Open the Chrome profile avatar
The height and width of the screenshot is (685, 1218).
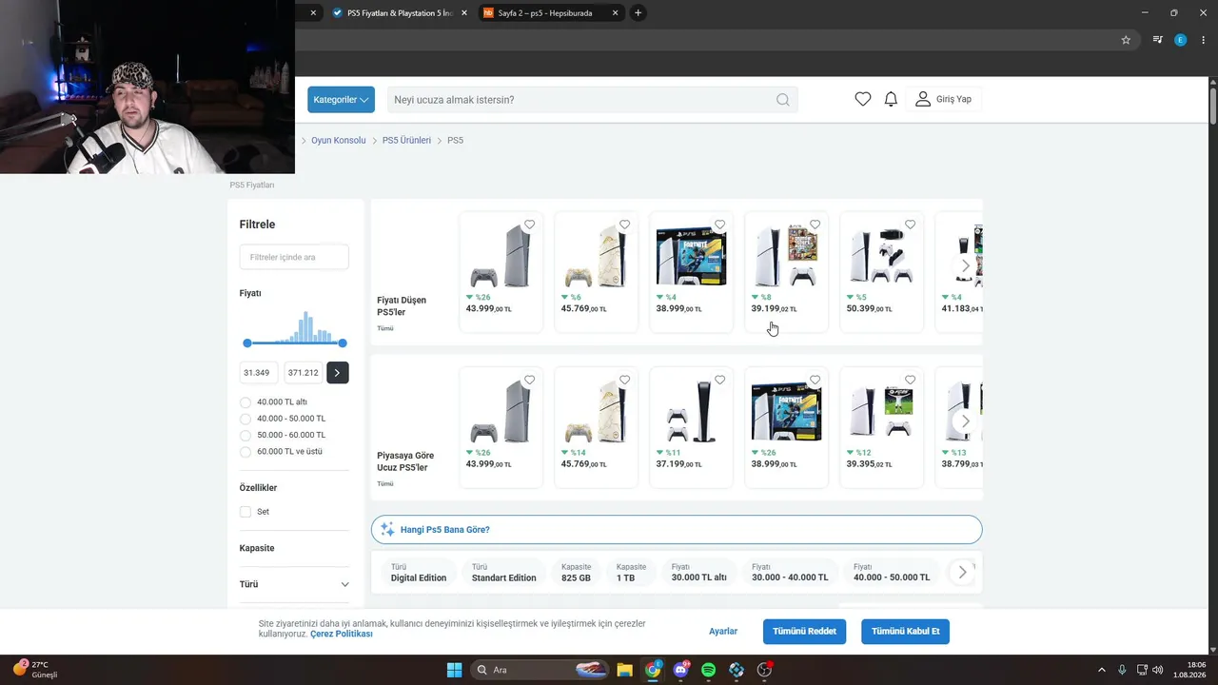coord(1181,40)
